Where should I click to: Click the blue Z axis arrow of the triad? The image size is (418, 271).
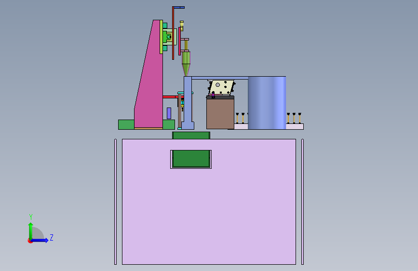[x=40, y=240]
